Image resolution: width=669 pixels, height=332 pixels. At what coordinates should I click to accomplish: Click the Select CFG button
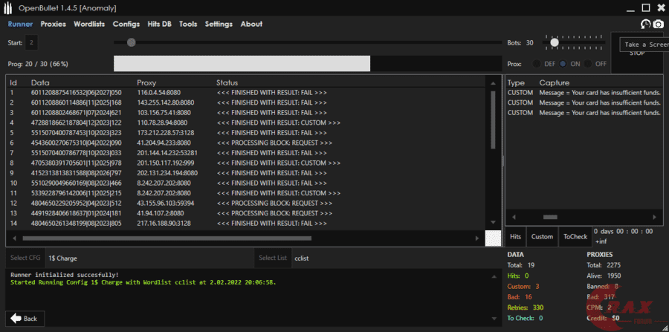(25, 258)
